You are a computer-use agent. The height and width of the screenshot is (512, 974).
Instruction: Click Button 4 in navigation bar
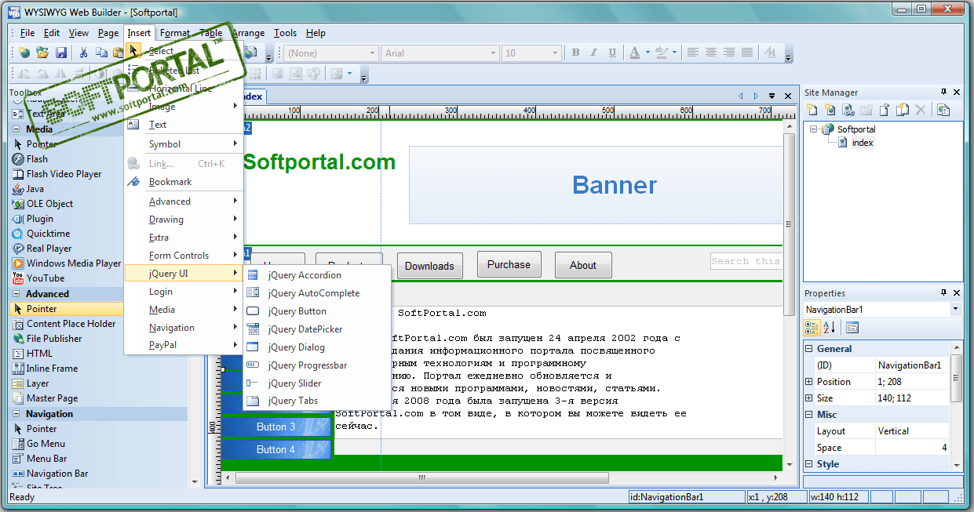pos(276,450)
